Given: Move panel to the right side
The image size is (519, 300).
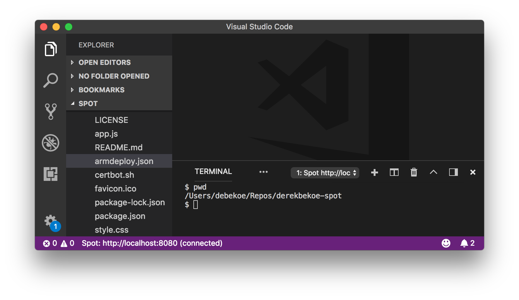Looking at the screenshot, I should pos(454,172).
